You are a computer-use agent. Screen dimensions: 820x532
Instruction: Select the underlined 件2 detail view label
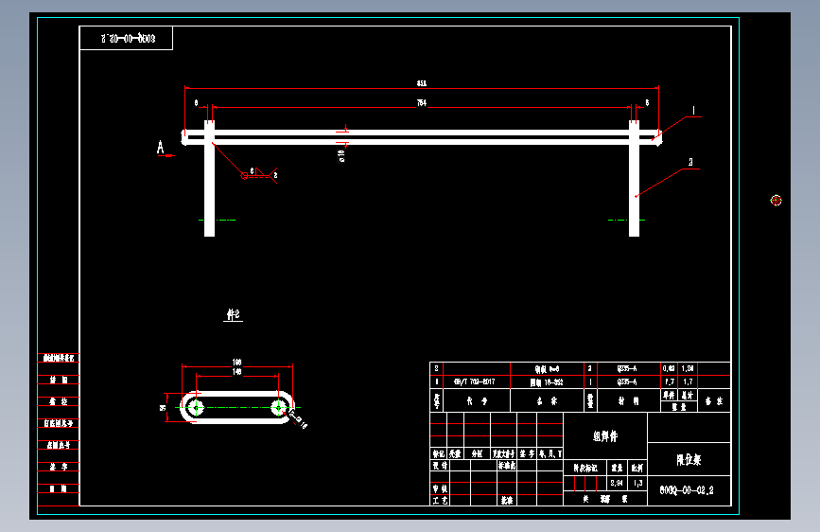click(x=234, y=314)
